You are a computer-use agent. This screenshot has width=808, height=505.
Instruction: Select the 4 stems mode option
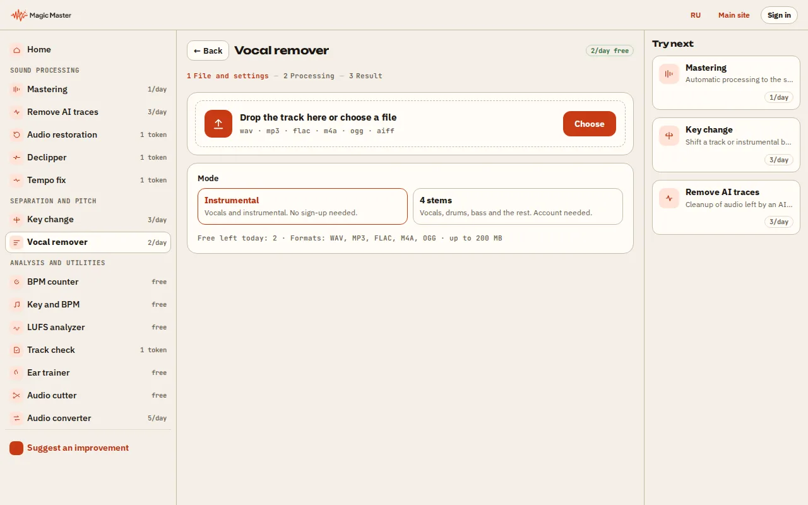(518, 206)
